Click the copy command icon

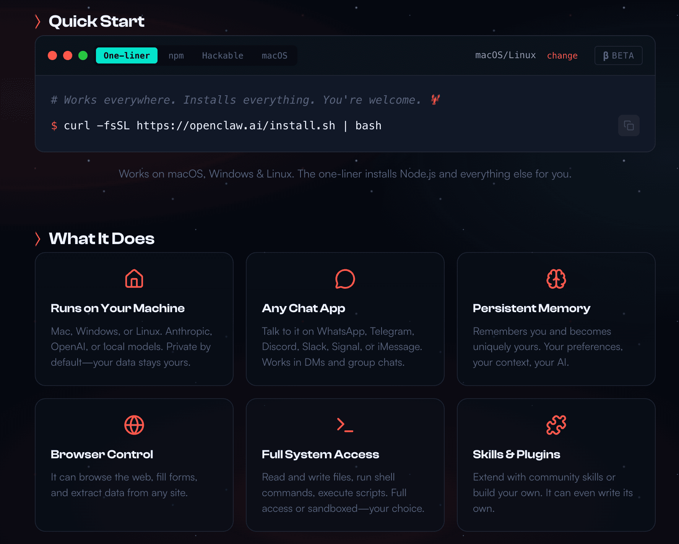(629, 125)
